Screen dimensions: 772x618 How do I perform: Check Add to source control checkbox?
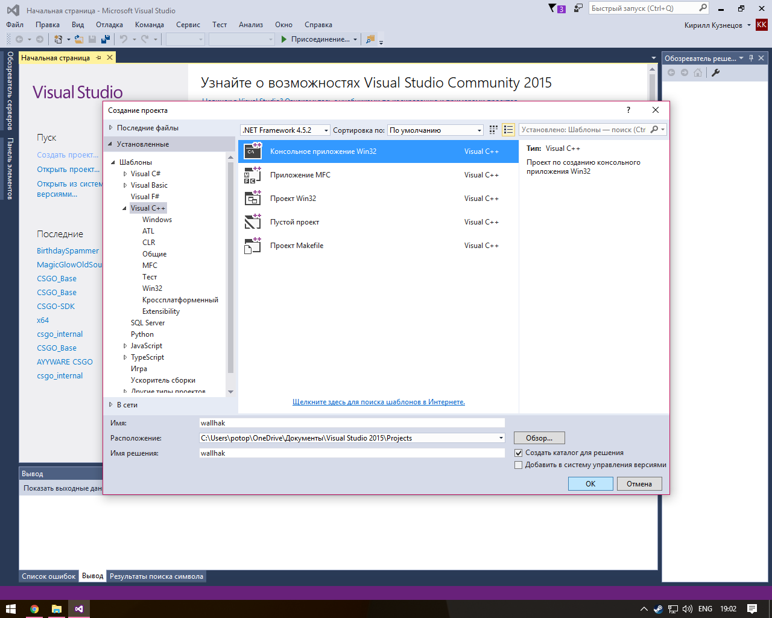pyautogui.click(x=518, y=465)
